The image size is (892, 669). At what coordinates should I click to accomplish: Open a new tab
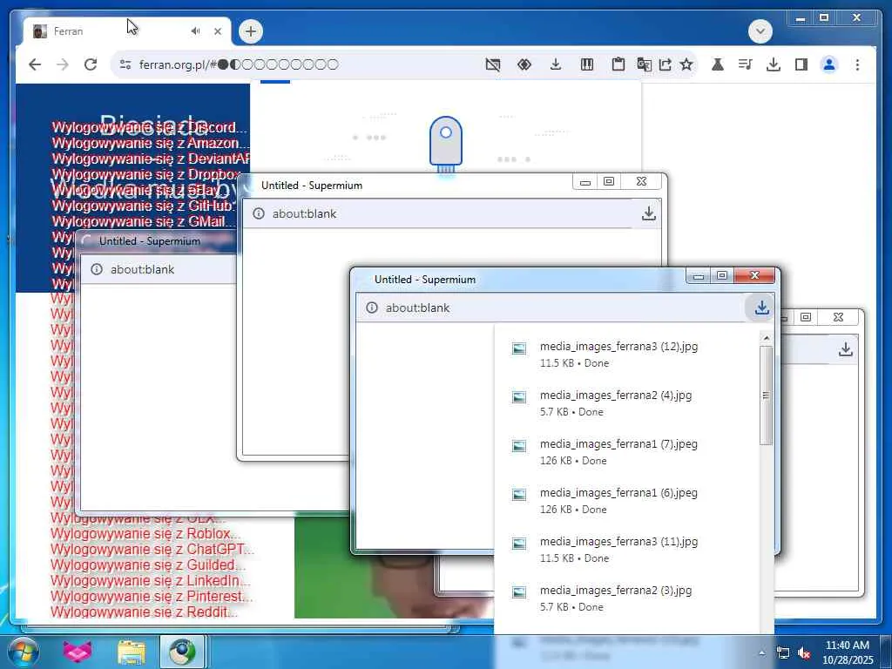click(x=251, y=31)
